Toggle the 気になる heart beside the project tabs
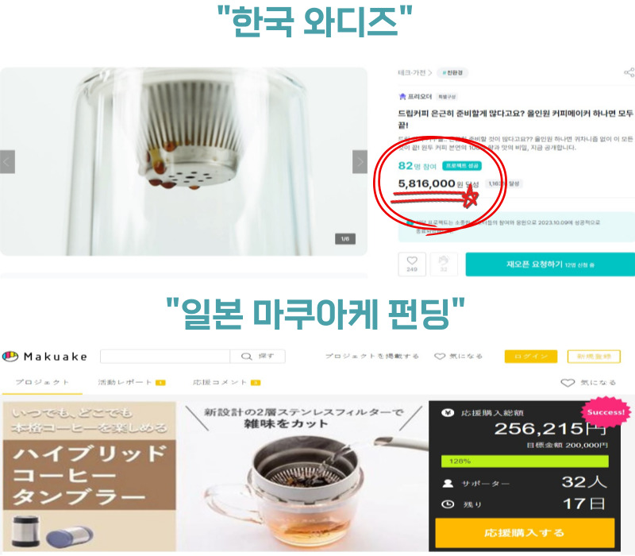The image size is (635, 556). click(588, 383)
